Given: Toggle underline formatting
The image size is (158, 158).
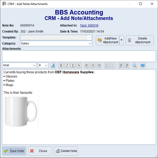Looking at the screenshot, I should click(x=73, y=65).
